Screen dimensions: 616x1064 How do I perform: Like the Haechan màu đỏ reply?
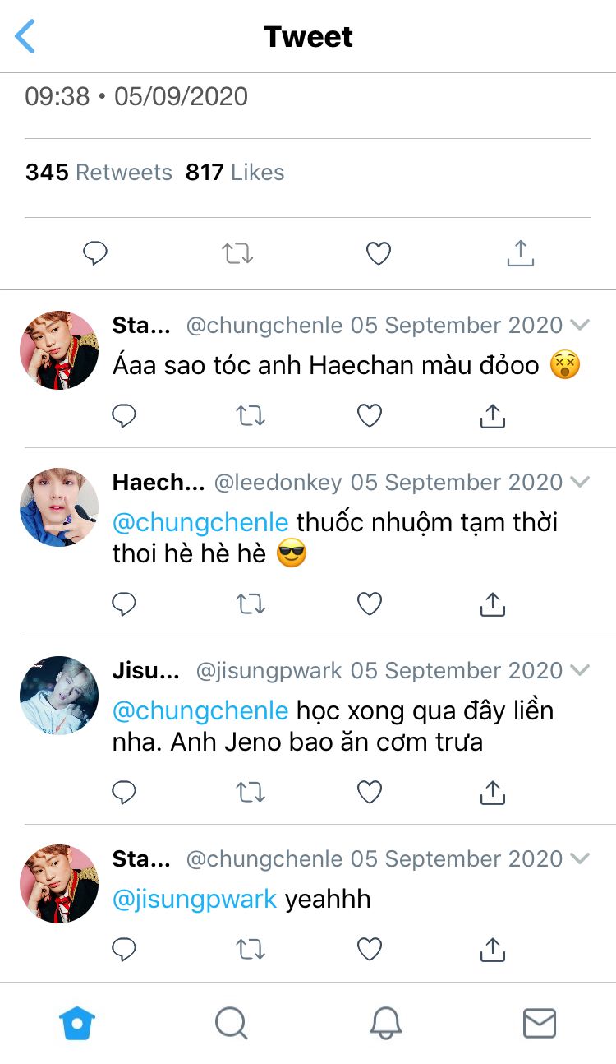coord(370,417)
